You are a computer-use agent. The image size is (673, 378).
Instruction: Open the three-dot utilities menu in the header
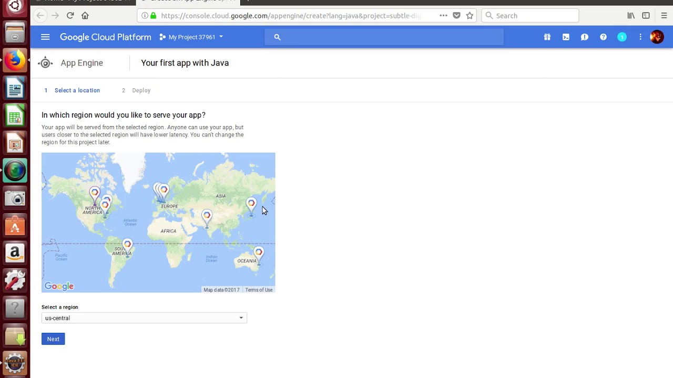(x=640, y=37)
